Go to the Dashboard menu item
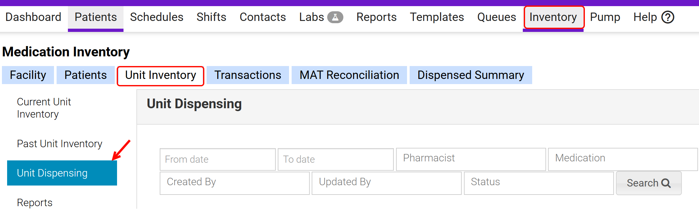The height and width of the screenshot is (210, 699). pyautogui.click(x=33, y=17)
